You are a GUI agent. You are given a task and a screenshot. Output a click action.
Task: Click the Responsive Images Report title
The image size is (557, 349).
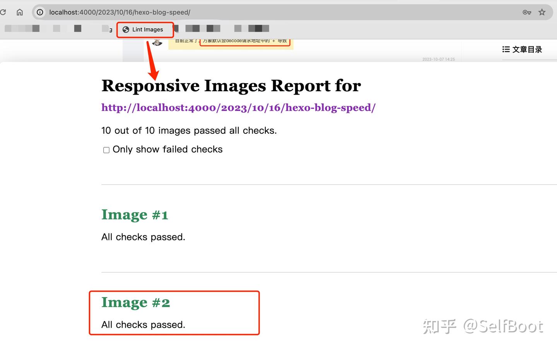231,86
